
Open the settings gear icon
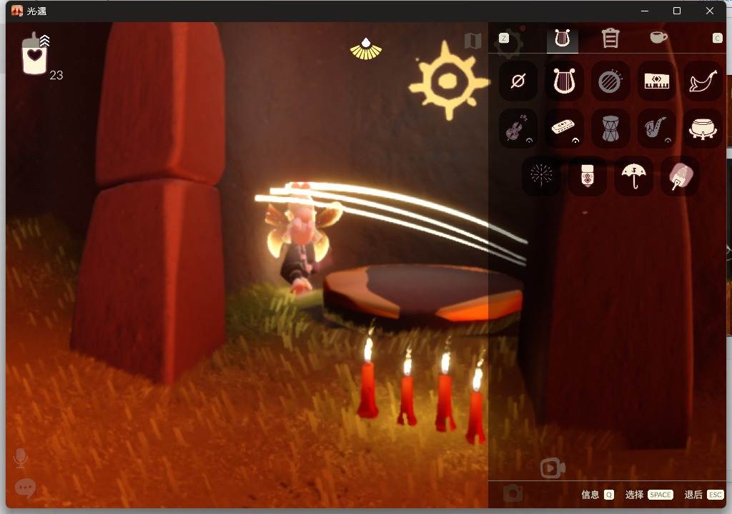click(510, 43)
